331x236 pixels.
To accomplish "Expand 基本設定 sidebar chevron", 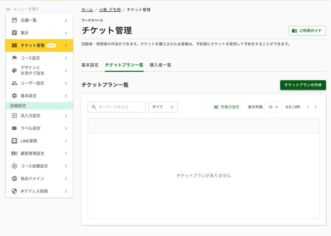I will [x=66, y=96].
